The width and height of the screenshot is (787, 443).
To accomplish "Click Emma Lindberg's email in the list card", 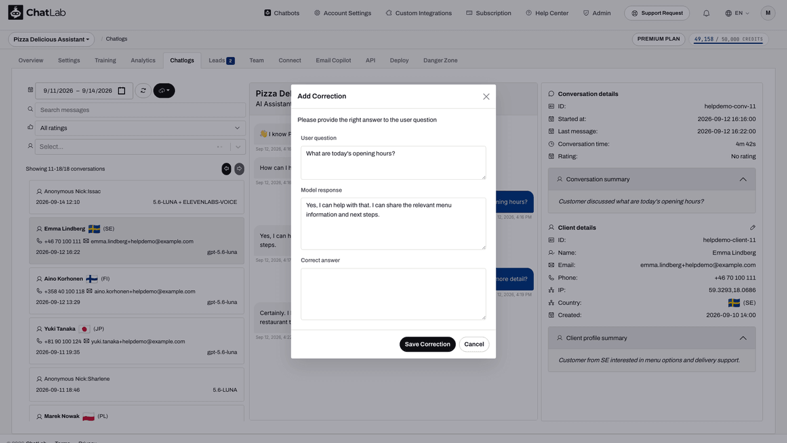I will tap(142, 242).
